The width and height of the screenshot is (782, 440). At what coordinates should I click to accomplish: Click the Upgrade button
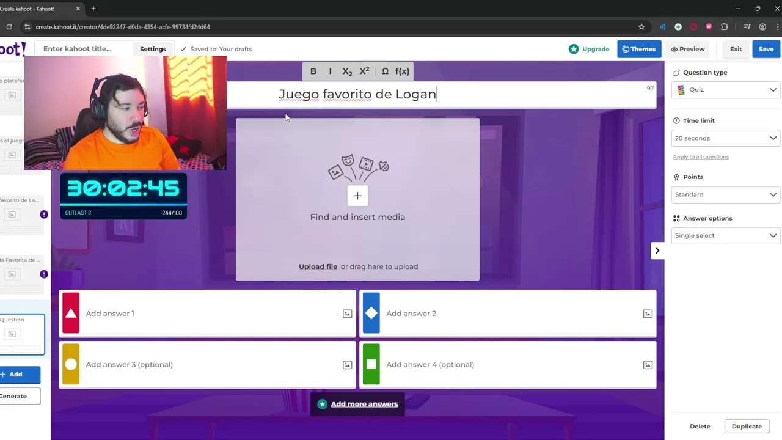pos(588,49)
